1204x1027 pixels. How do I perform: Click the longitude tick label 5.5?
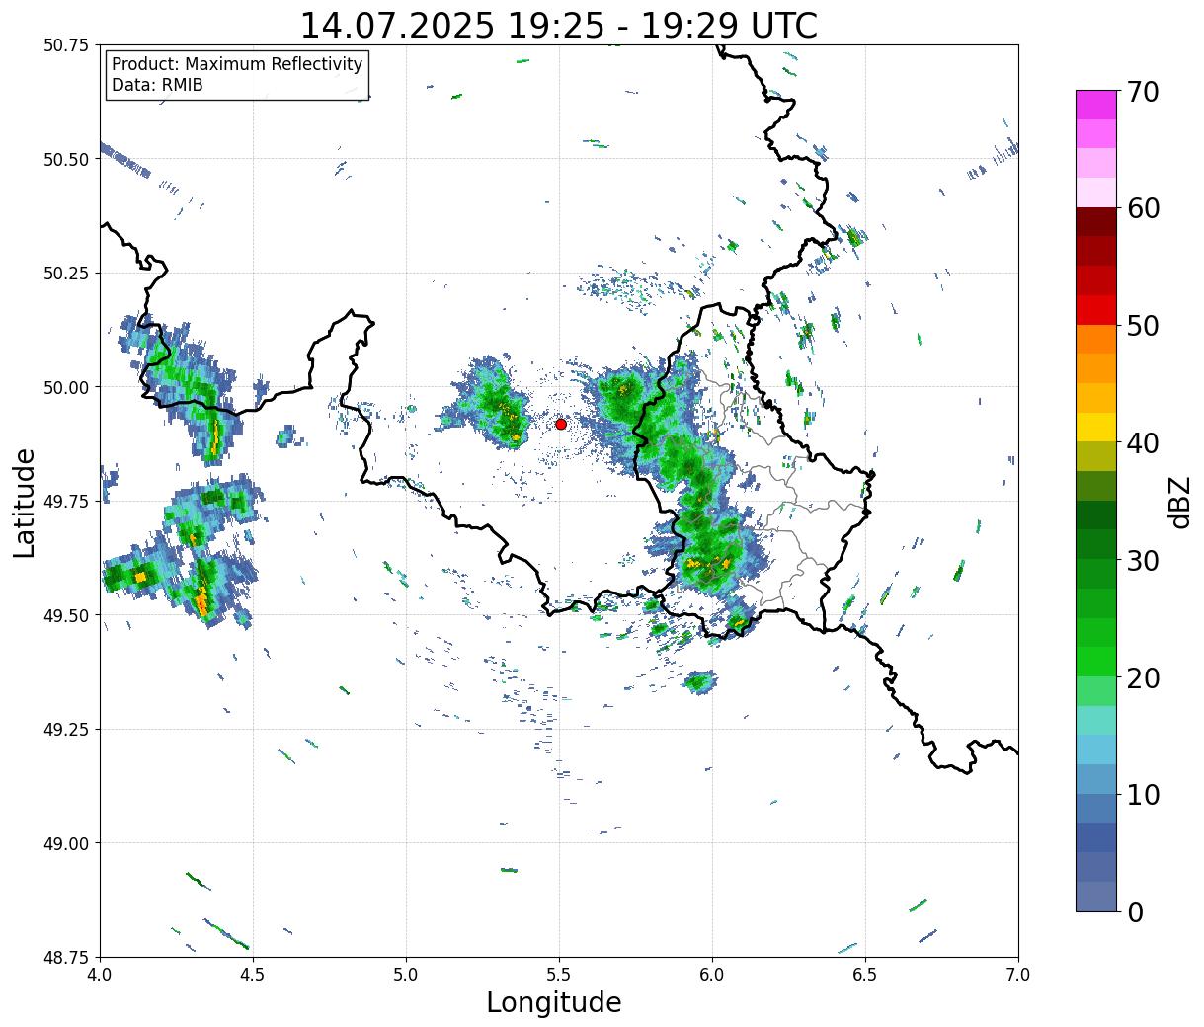tap(559, 975)
